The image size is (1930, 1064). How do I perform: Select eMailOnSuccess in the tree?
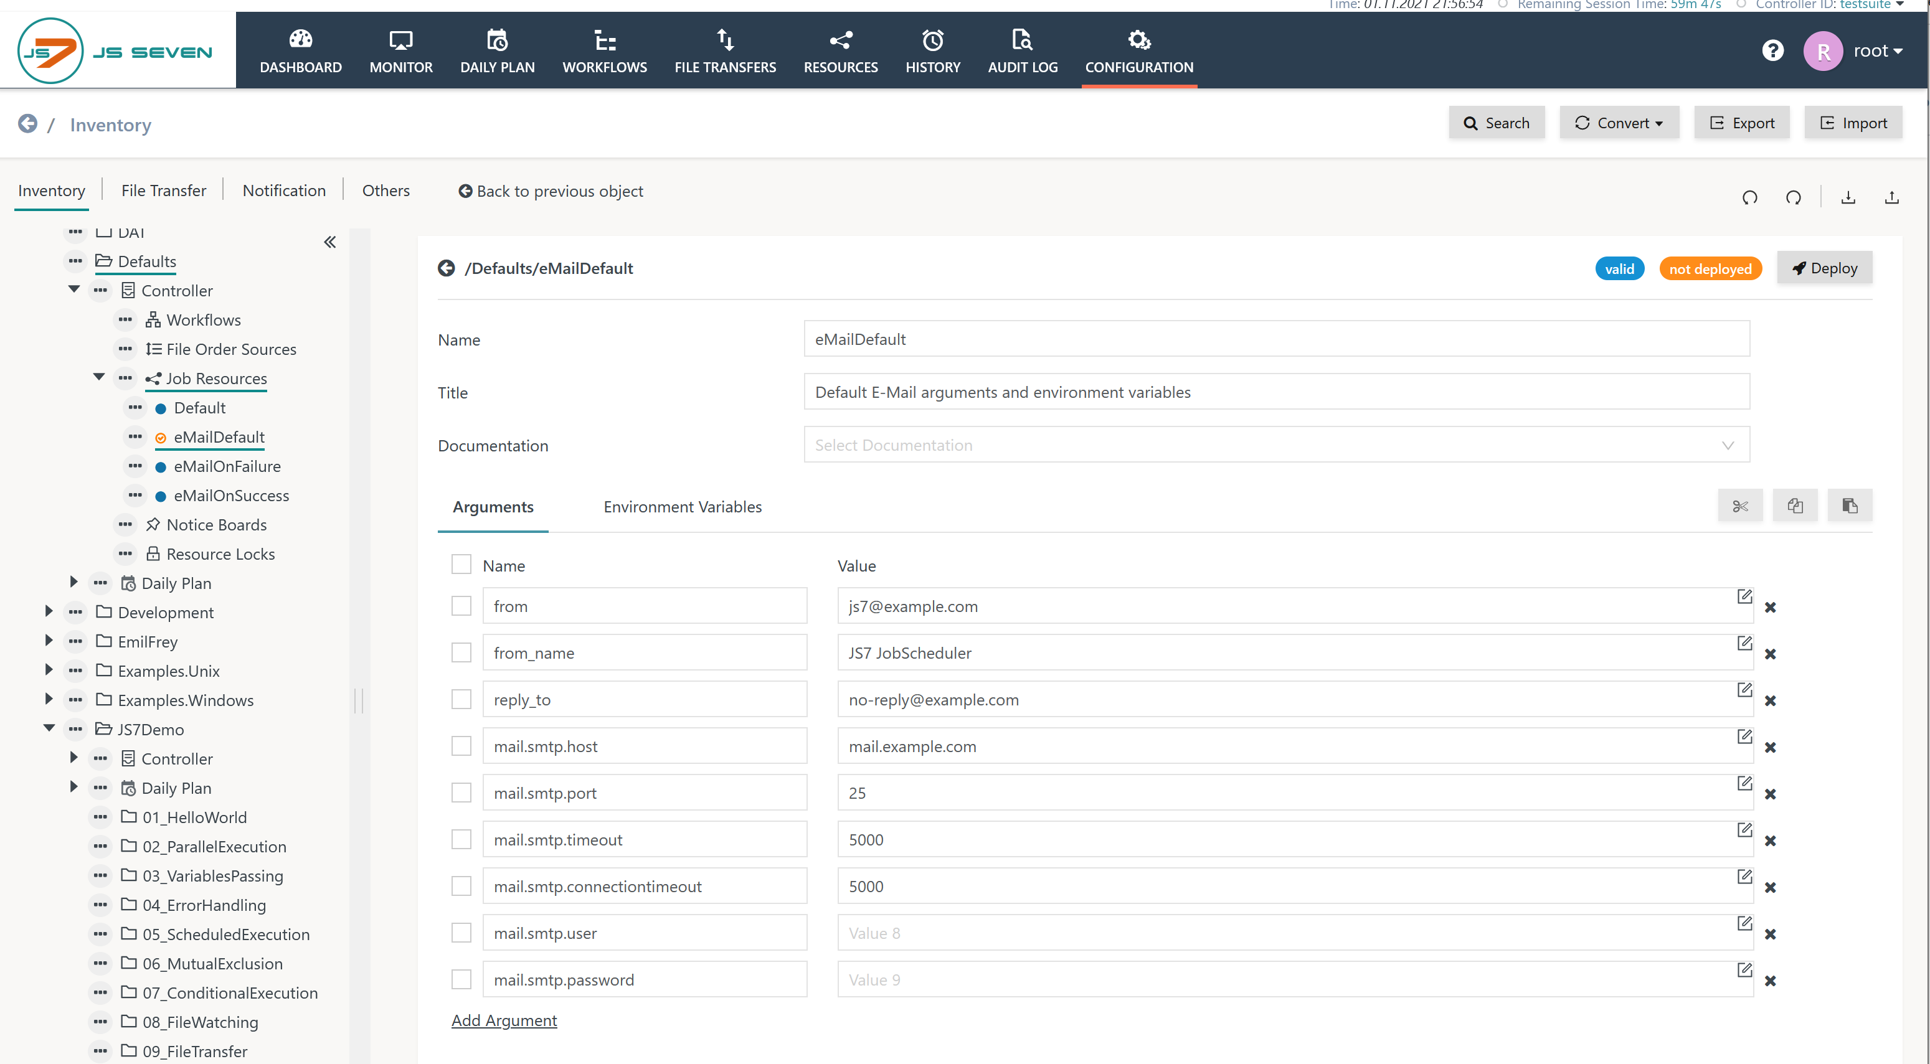pyautogui.click(x=231, y=496)
